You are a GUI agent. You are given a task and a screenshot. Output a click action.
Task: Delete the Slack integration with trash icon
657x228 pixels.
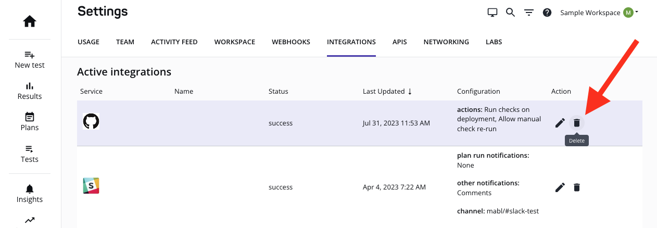click(577, 187)
